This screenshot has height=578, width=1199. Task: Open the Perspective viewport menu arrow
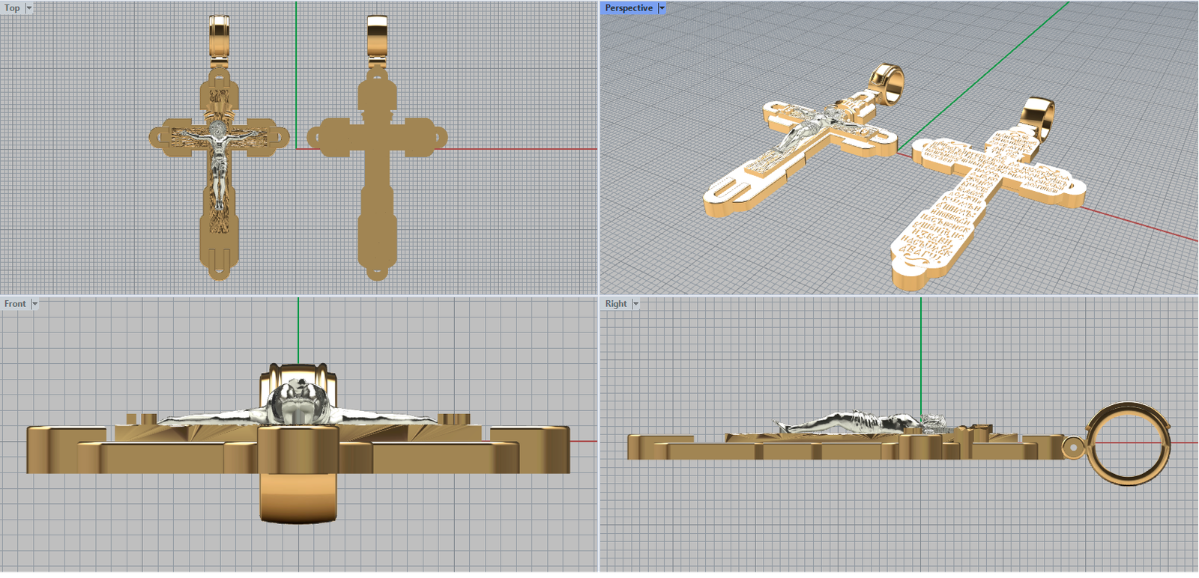(662, 8)
